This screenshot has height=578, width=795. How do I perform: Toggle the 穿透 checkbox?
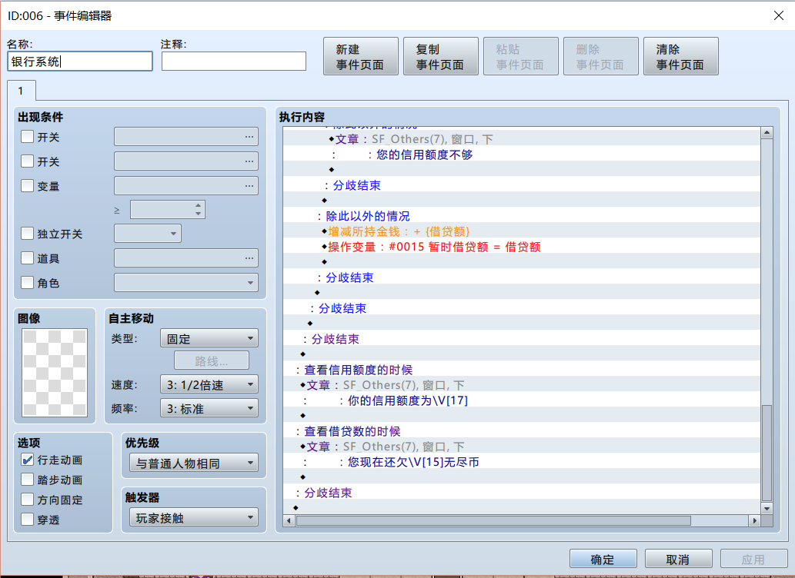coord(28,520)
